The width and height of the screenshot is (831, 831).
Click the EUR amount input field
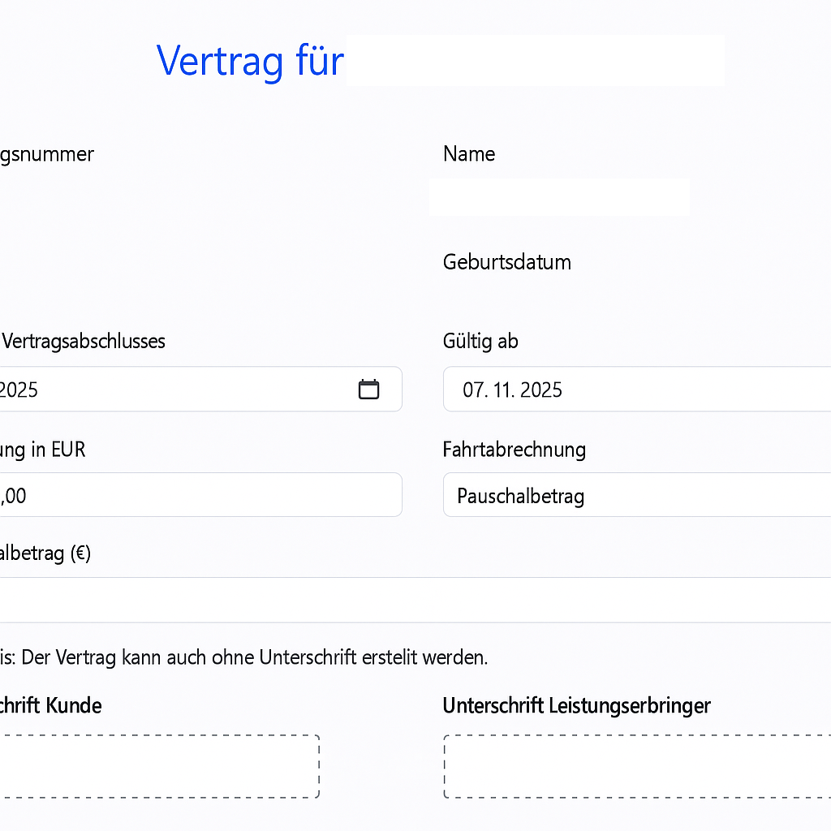click(201, 495)
